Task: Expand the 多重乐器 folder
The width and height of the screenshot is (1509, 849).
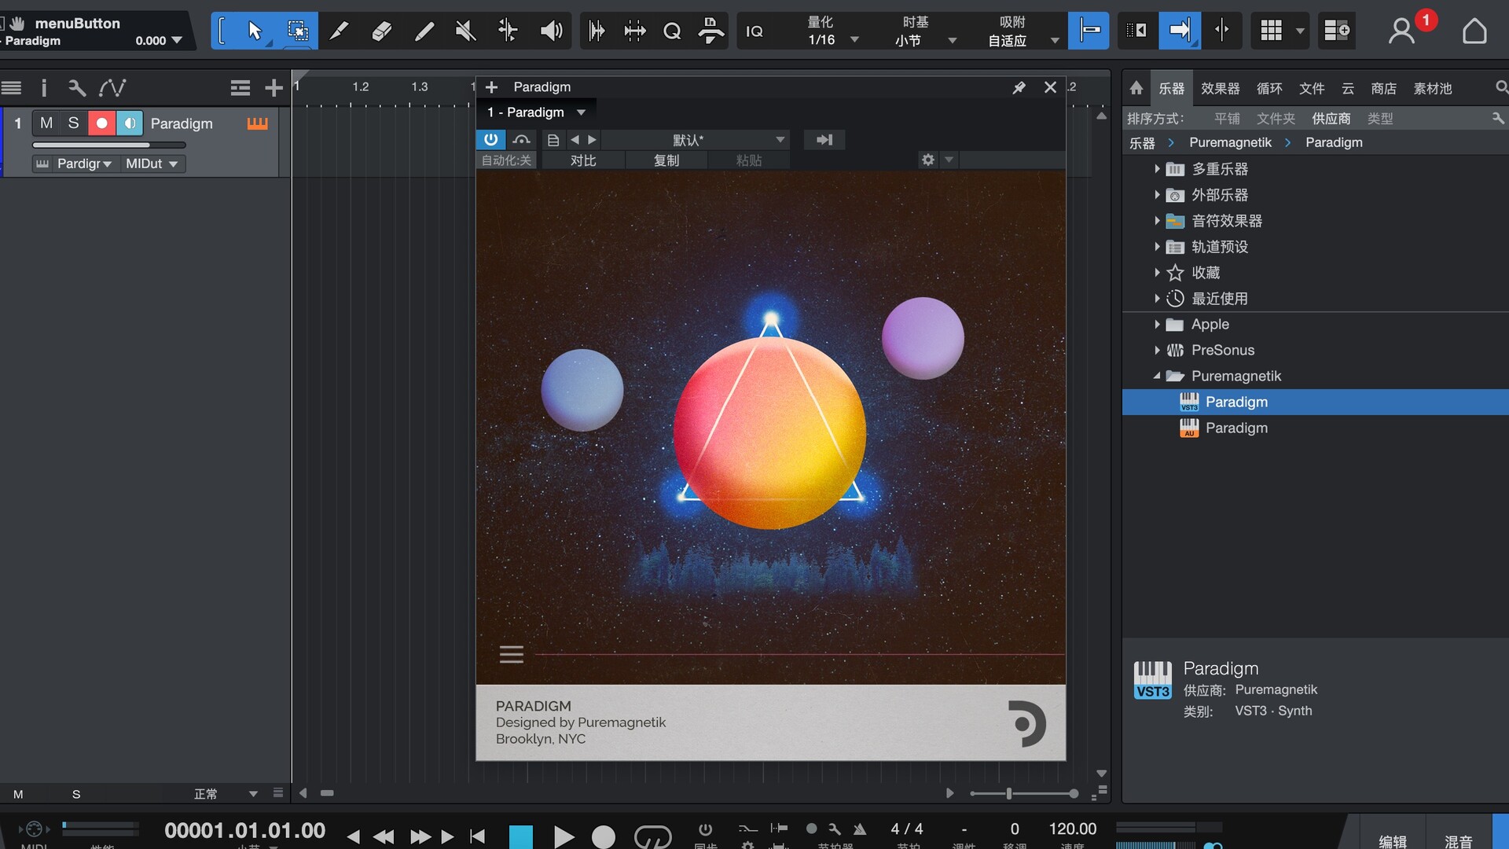Action: (1157, 169)
